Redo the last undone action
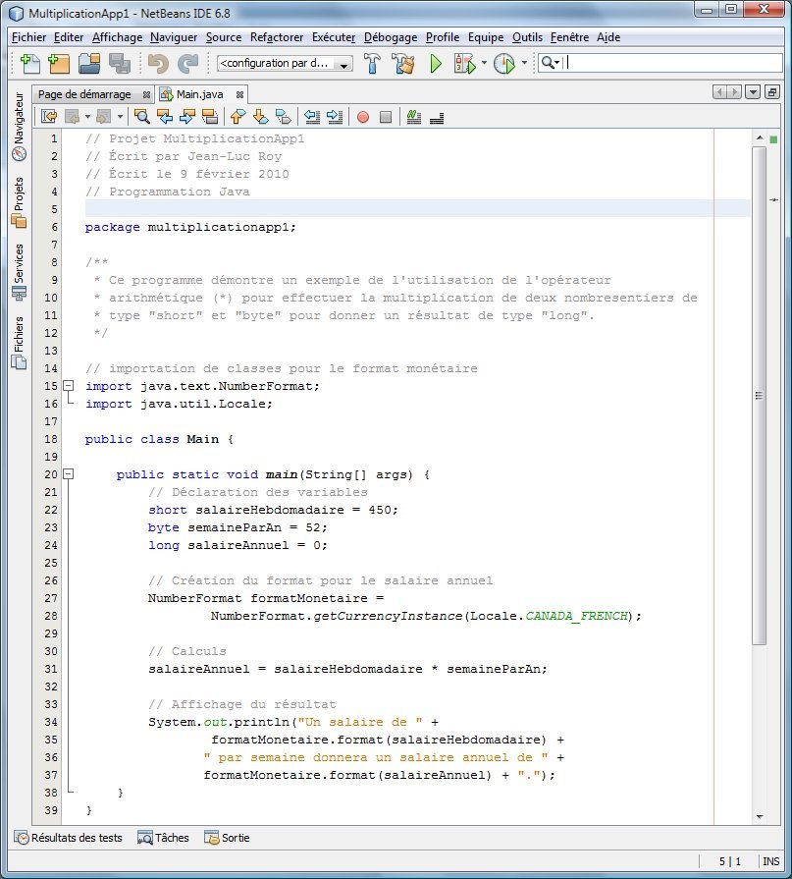 click(x=188, y=63)
